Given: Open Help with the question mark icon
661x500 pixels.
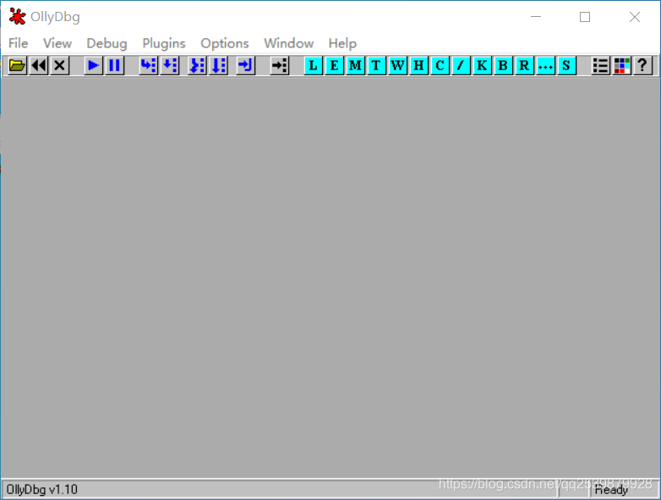Looking at the screenshot, I should (642, 65).
